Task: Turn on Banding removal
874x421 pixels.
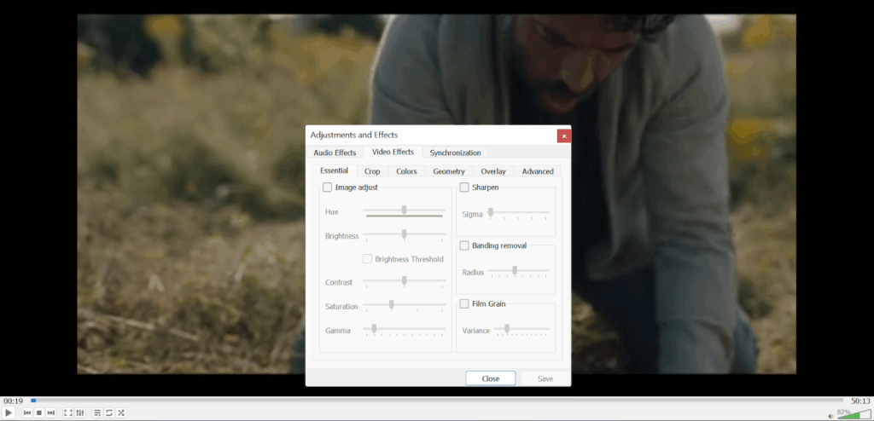Action: tap(464, 245)
